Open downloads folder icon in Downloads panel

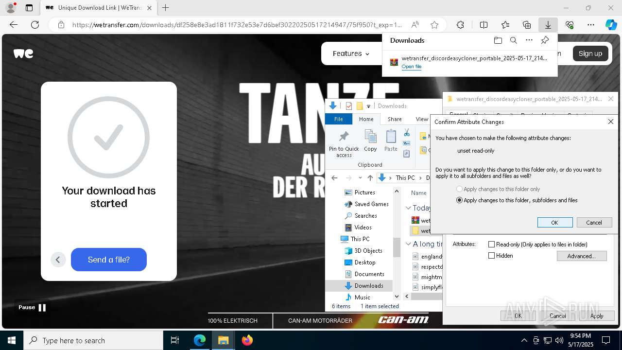pyautogui.click(x=498, y=40)
